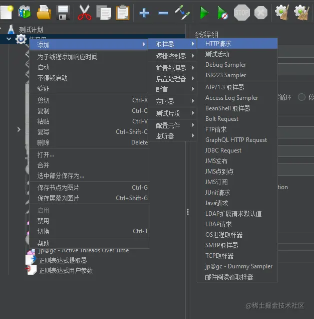Open the 后置处理器 submenu
Screen dimensions: 314x319
tap(172, 79)
